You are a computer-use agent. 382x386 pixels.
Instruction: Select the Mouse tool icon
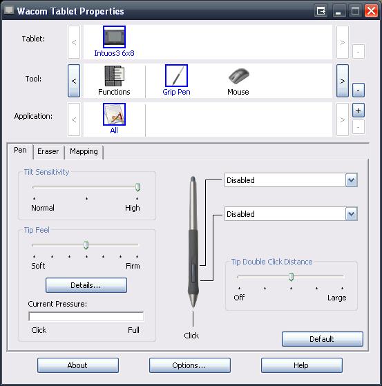pyautogui.click(x=238, y=76)
